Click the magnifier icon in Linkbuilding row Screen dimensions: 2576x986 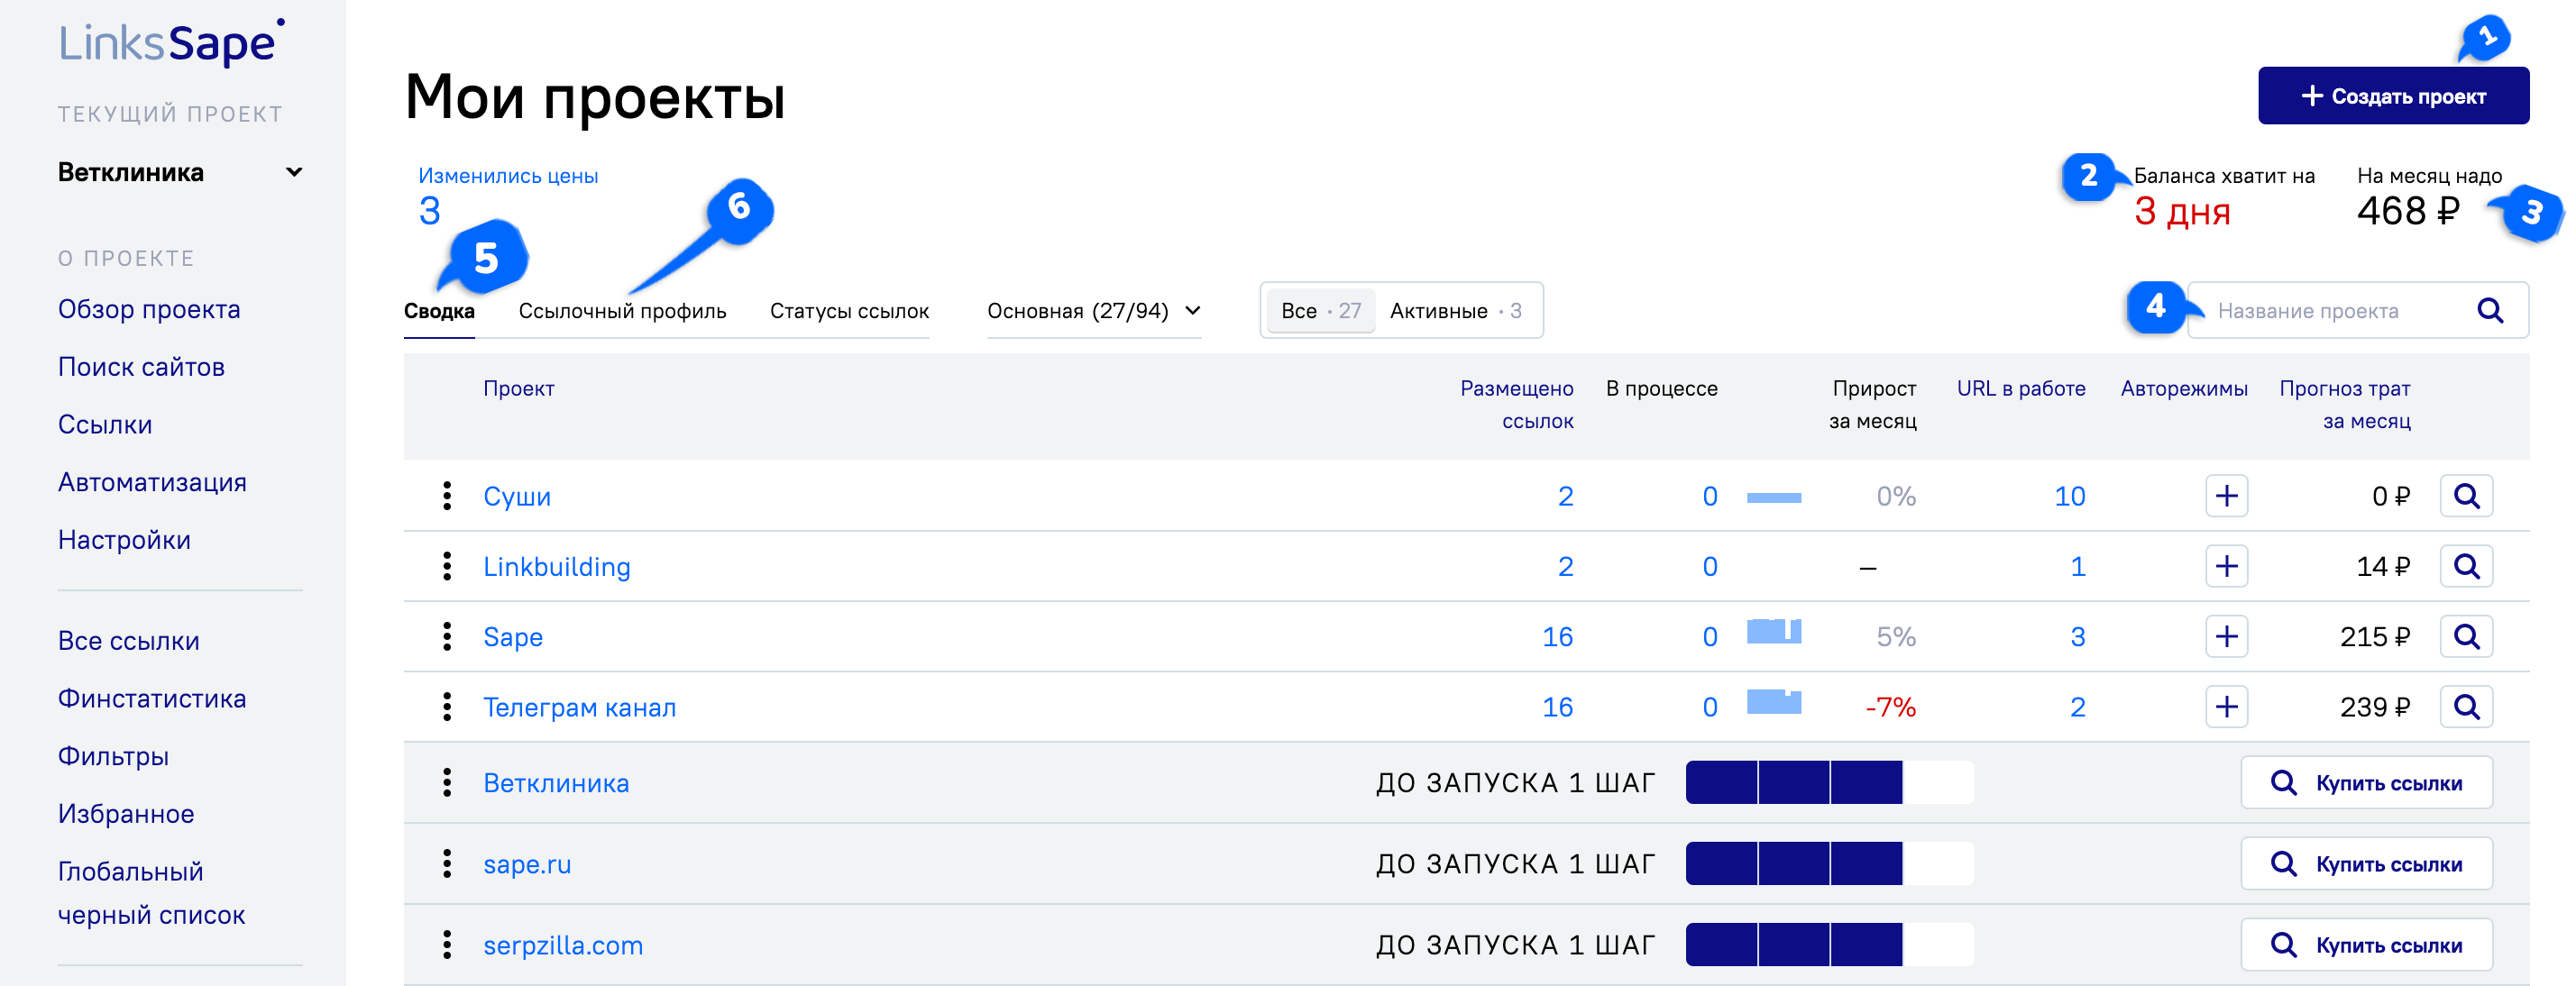[x=2466, y=566]
